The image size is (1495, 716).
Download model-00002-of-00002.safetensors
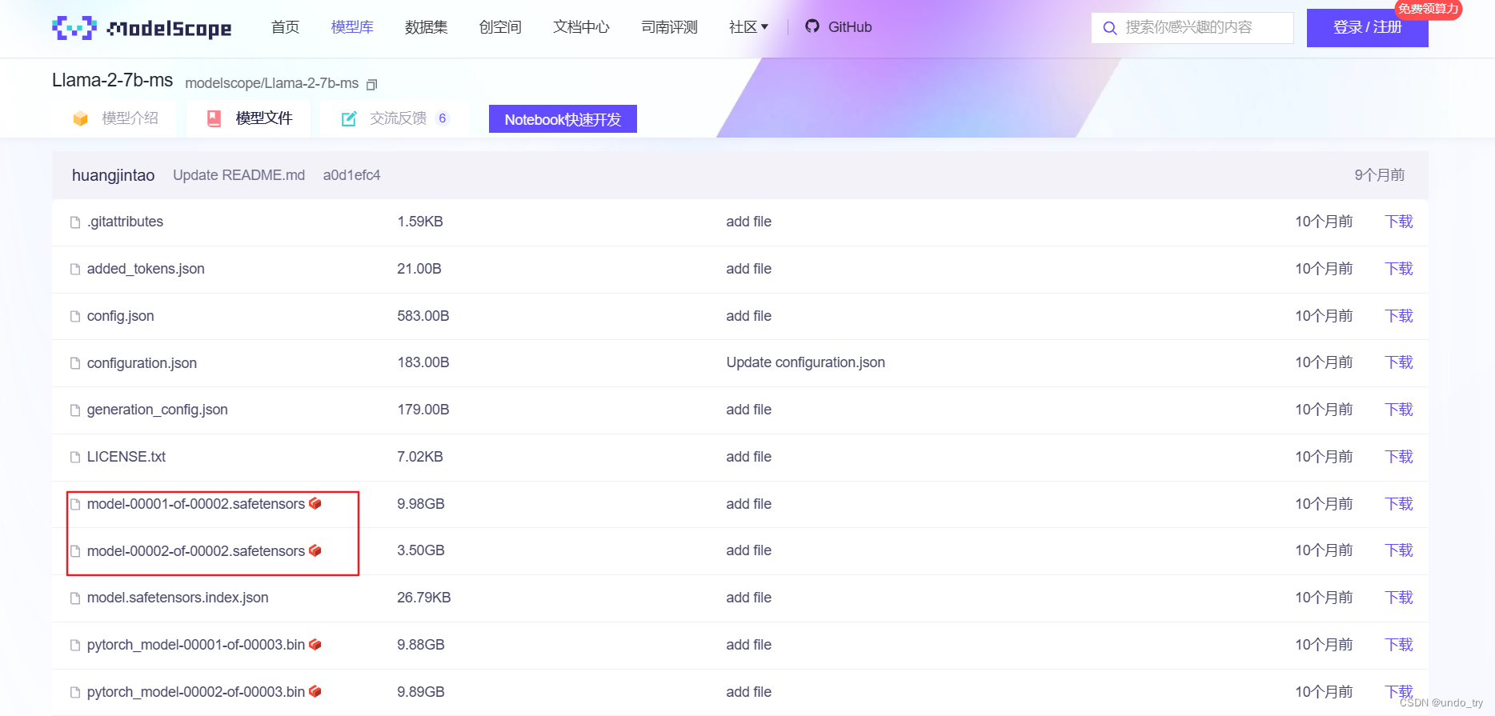[1399, 550]
